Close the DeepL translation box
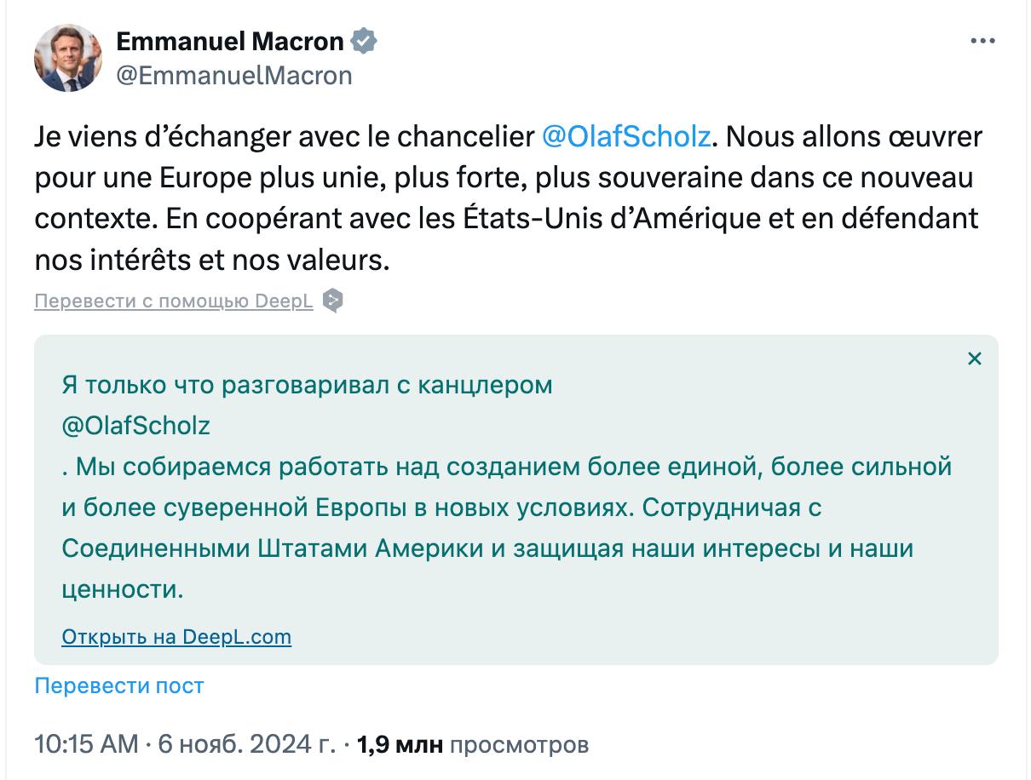Screen dimensions: 1031x780 pos(975,358)
